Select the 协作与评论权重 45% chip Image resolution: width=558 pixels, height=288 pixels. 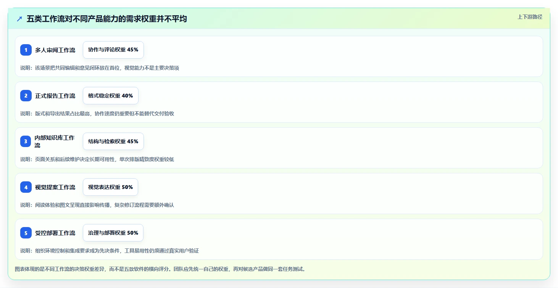pyautogui.click(x=113, y=50)
